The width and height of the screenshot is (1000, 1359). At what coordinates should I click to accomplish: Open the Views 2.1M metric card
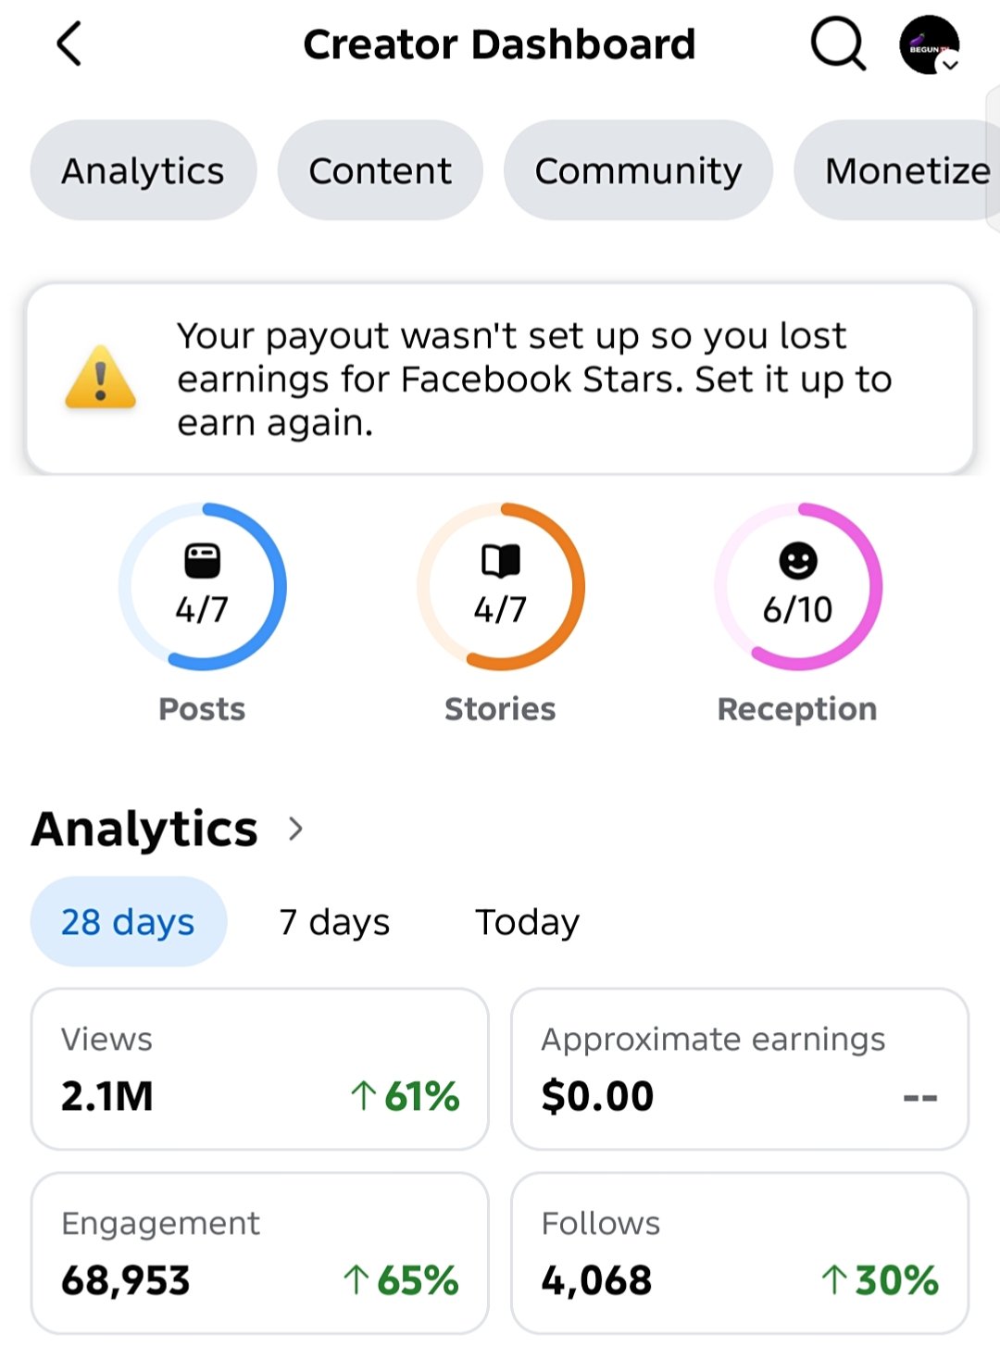click(260, 1069)
